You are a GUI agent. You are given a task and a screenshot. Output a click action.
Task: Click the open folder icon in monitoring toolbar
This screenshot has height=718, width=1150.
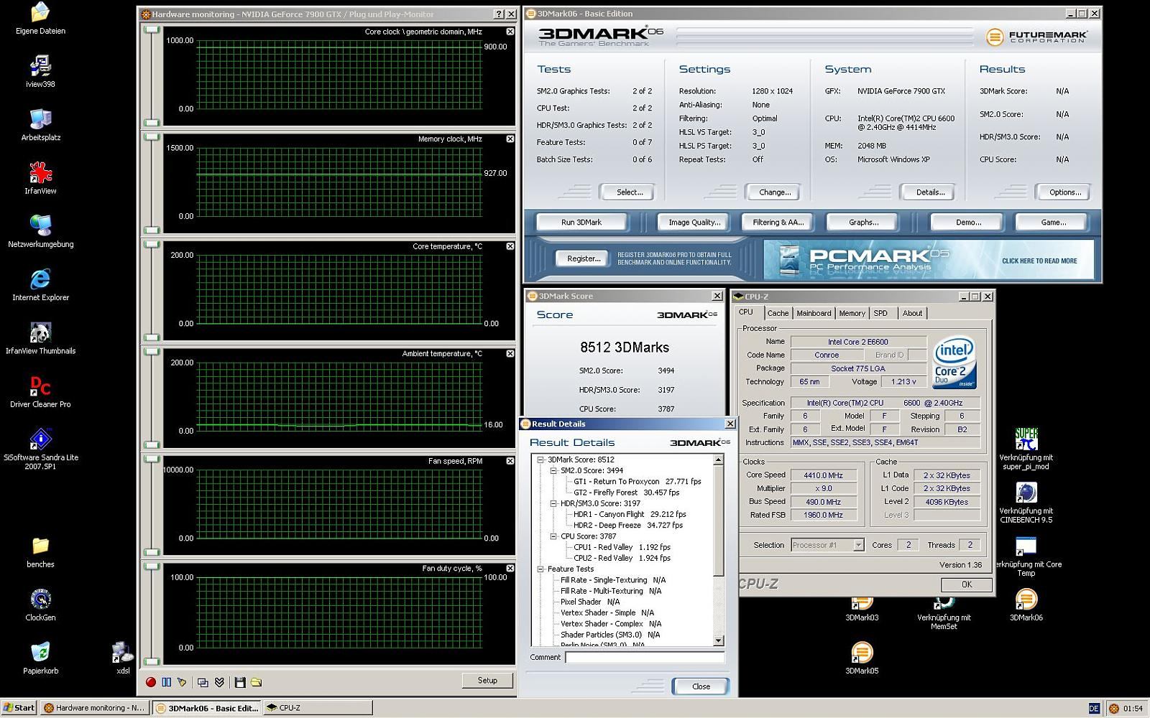tap(256, 682)
